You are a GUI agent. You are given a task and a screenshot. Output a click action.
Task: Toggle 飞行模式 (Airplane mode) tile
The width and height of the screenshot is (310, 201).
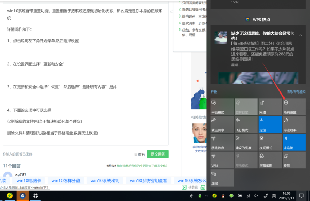point(246,125)
